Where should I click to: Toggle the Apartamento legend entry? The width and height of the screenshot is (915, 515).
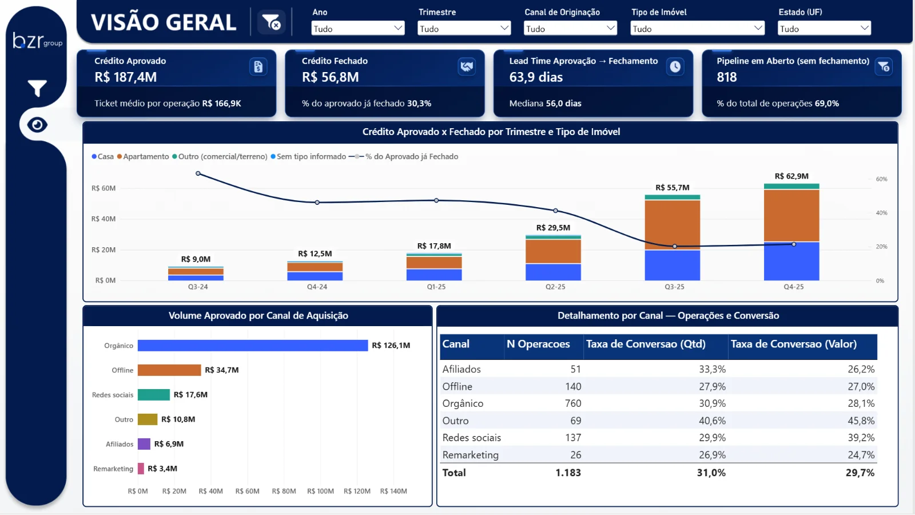click(x=143, y=156)
